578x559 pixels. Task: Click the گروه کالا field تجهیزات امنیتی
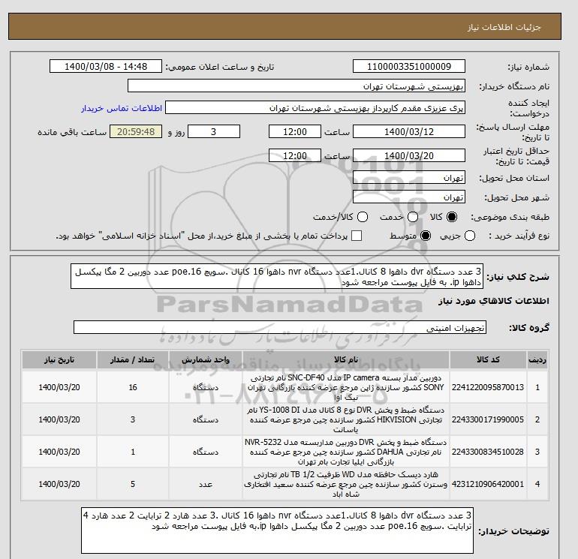tap(280, 328)
